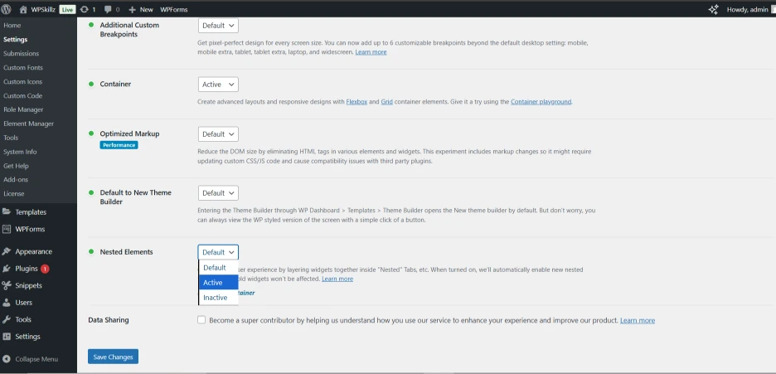Open Additional Custom Breakpoints dropdown
Viewport: 776px width, 374px height.
(218, 26)
